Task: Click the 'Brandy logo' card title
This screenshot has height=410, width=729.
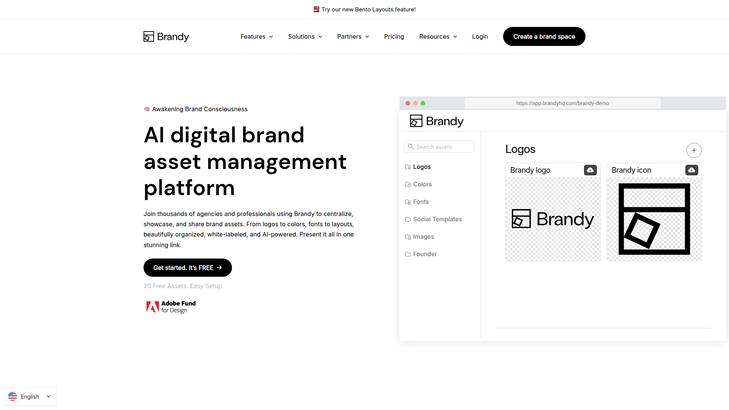Action: (530, 170)
